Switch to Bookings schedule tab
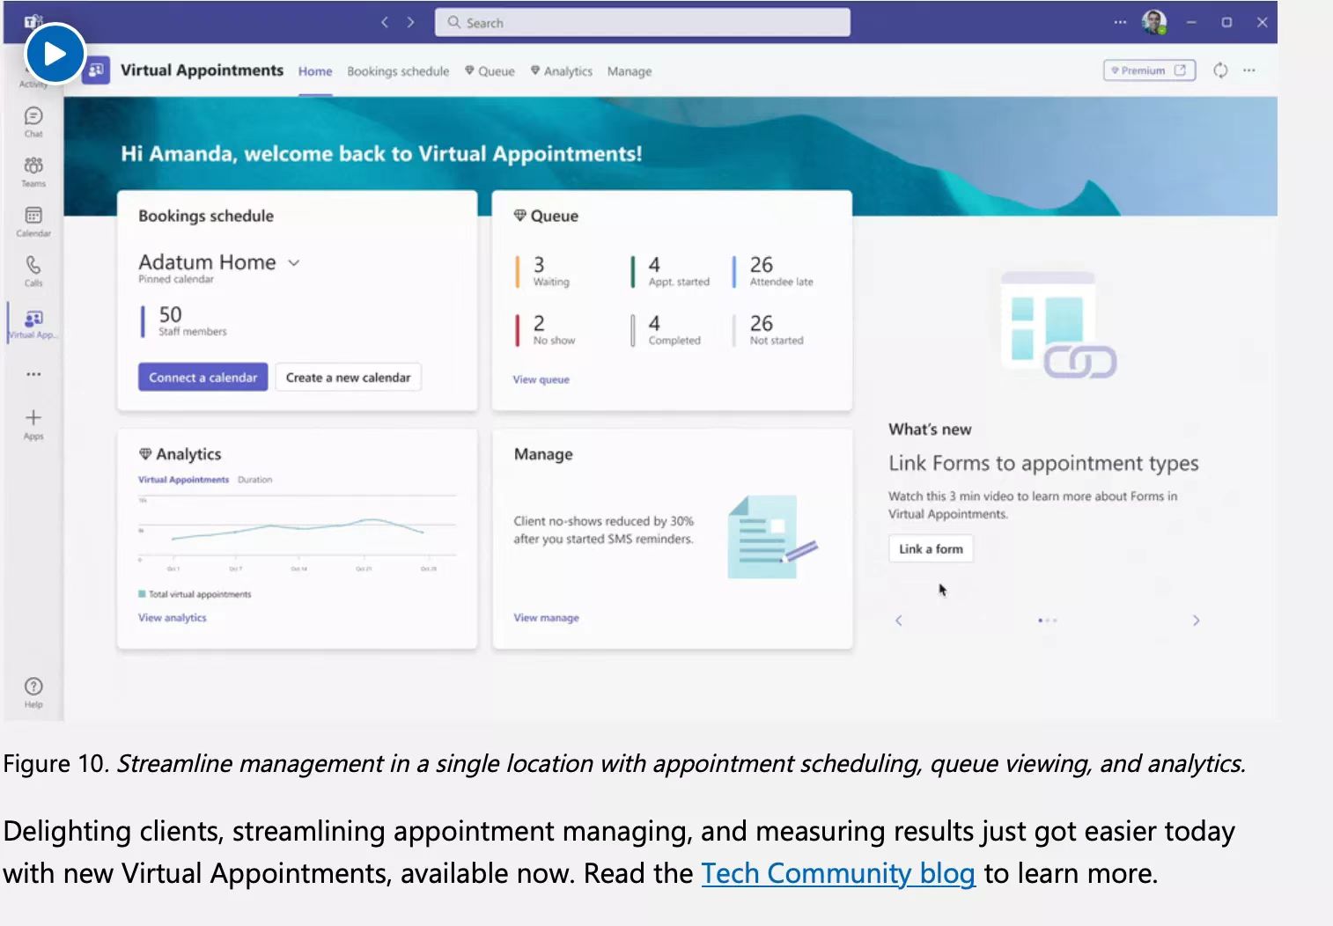1333x926 pixels. pyautogui.click(x=398, y=71)
